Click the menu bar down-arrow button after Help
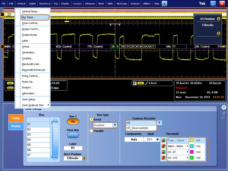228x171 pixels. pos(164,3)
